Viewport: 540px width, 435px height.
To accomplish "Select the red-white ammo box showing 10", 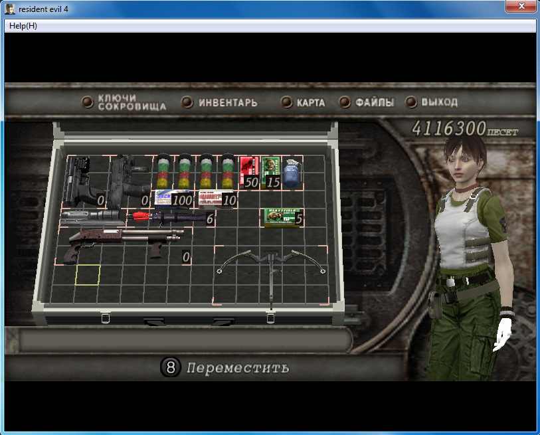I will click(x=217, y=199).
